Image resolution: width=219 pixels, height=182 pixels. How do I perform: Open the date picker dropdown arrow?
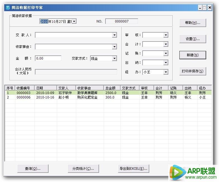(x=74, y=21)
